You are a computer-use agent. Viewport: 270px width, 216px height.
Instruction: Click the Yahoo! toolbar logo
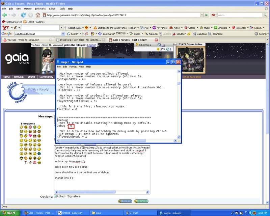tap(5, 28)
